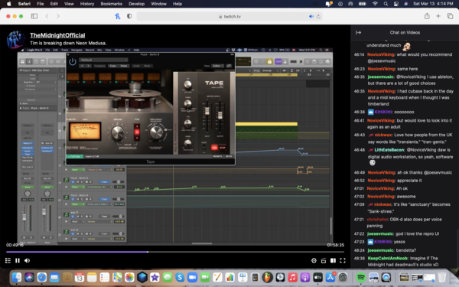Click the twitch.tv address bar

(229, 16)
